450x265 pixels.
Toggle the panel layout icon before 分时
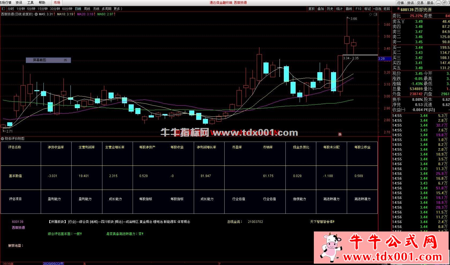click(x=3, y=9)
